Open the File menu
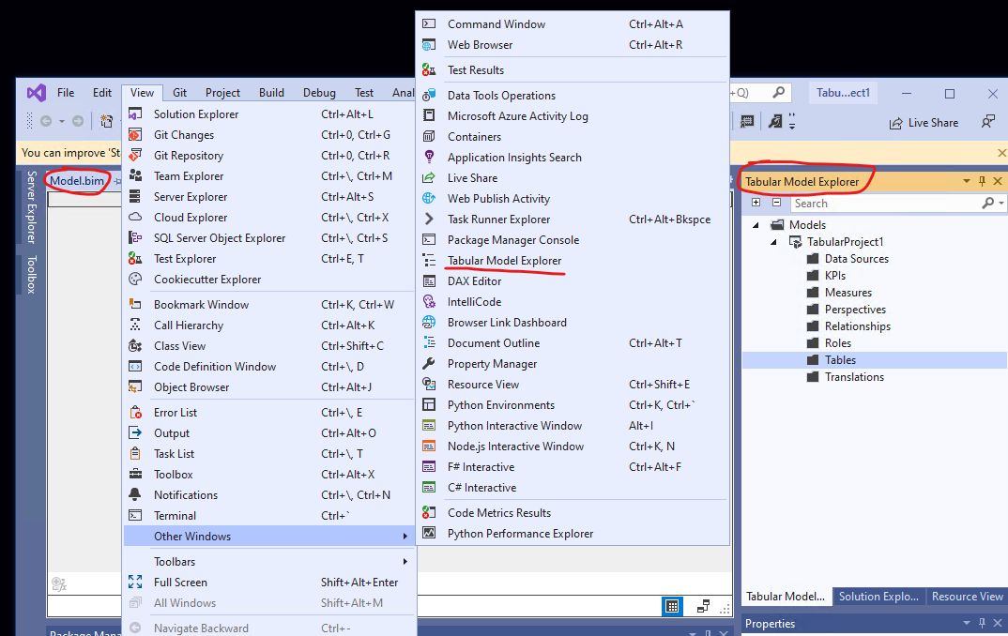This screenshot has height=636, width=1008. coord(66,93)
